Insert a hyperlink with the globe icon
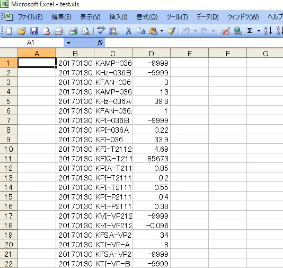Viewport: 283px width, 268px height. (238, 31)
